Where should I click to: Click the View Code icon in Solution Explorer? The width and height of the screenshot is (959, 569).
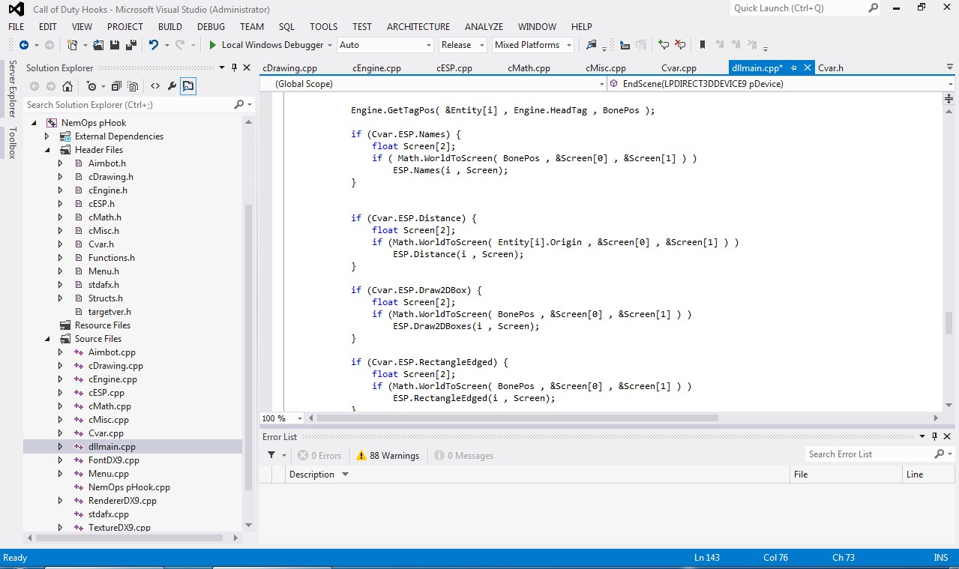(x=155, y=86)
